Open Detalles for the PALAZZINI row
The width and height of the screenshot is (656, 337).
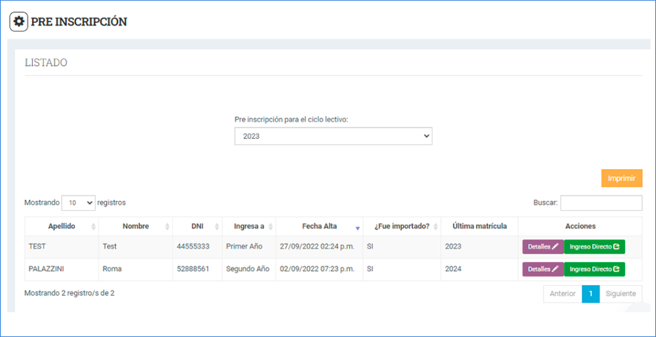(x=543, y=269)
